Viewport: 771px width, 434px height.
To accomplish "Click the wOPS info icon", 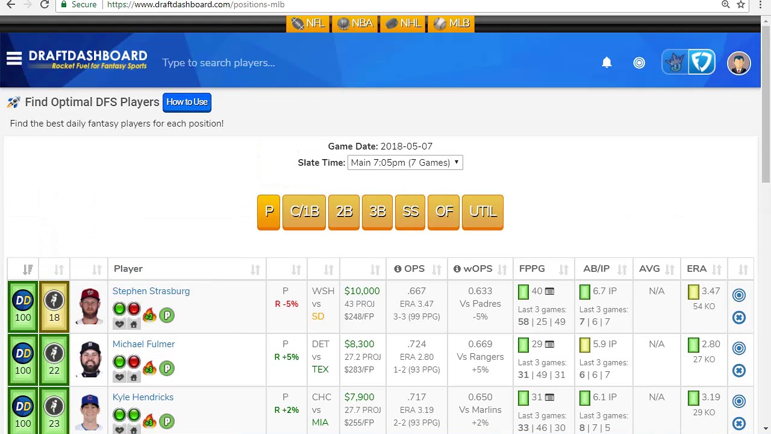I will [457, 269].
